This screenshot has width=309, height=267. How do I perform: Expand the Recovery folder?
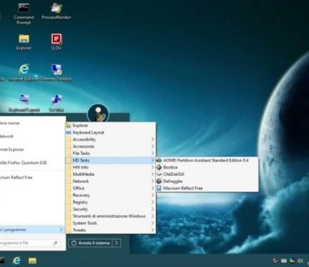[x=111, y=195]
